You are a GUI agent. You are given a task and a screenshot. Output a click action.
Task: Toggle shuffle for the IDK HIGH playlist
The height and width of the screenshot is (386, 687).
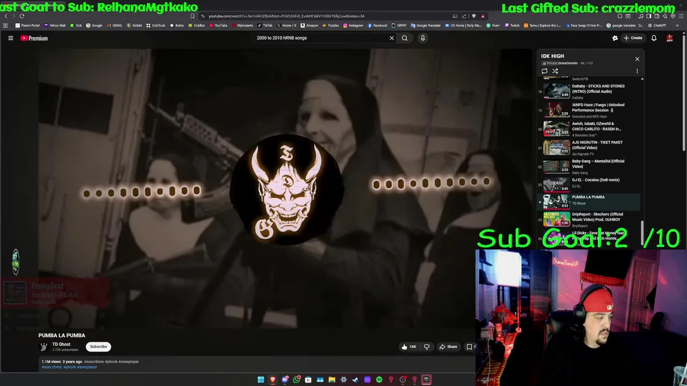[555, 71]
